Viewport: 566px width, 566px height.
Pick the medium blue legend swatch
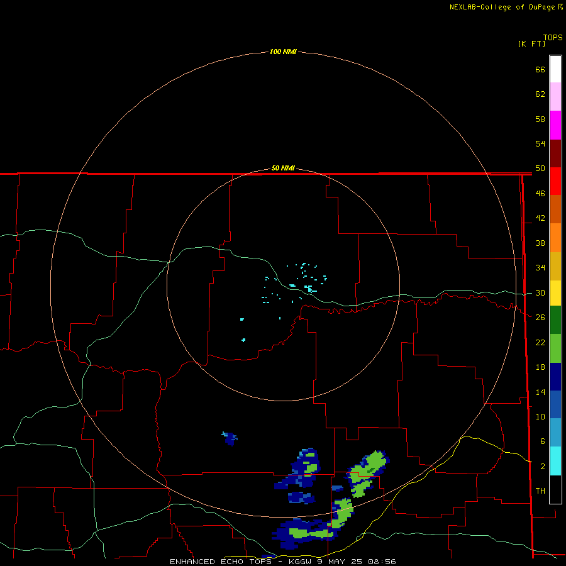(x=555, y=404)
